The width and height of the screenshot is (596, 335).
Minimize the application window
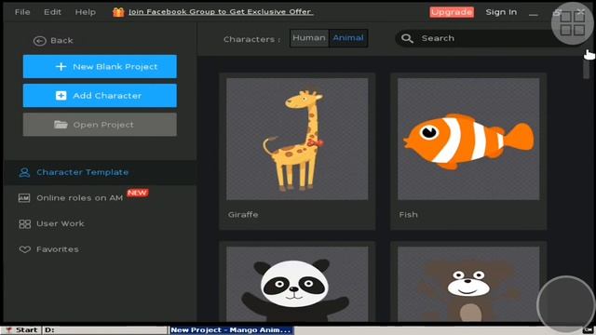pyautogui.click(x=534, y=14)
